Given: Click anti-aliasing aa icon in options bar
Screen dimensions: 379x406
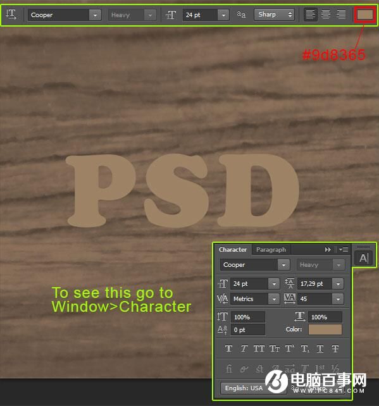Looking at the screenshot, I should (x=241, y=15).
